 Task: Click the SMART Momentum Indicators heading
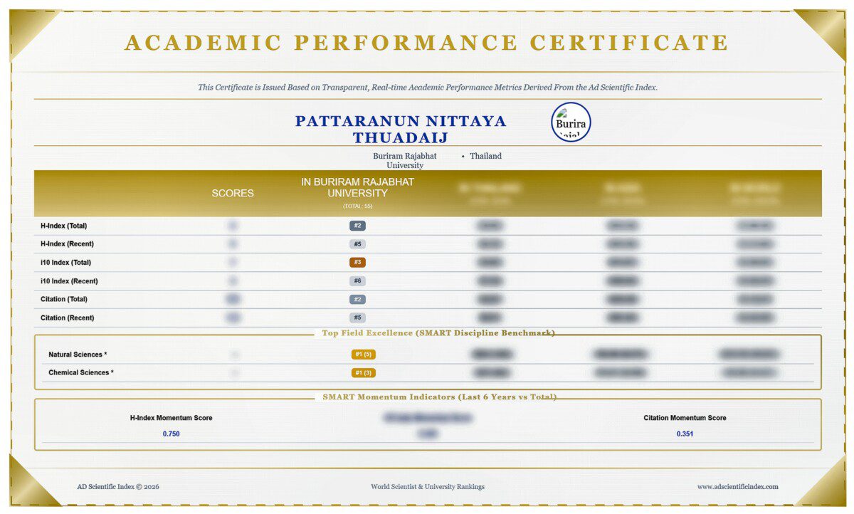coord(439,397)
